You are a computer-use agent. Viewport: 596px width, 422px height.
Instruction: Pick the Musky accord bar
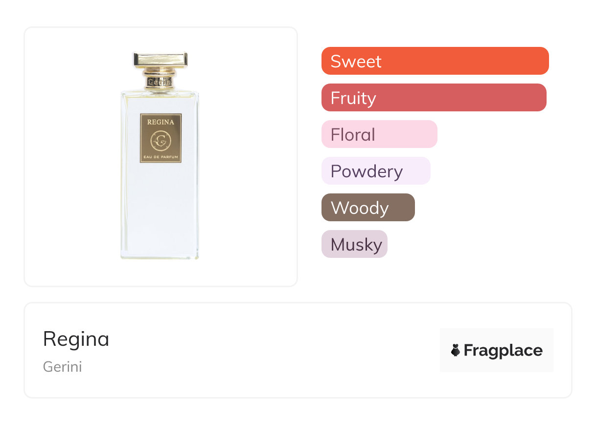click(x=354, y=244)
